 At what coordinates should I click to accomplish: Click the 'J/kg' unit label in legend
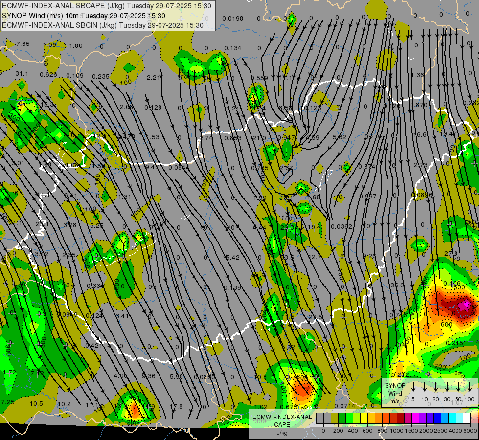point(282,433)
